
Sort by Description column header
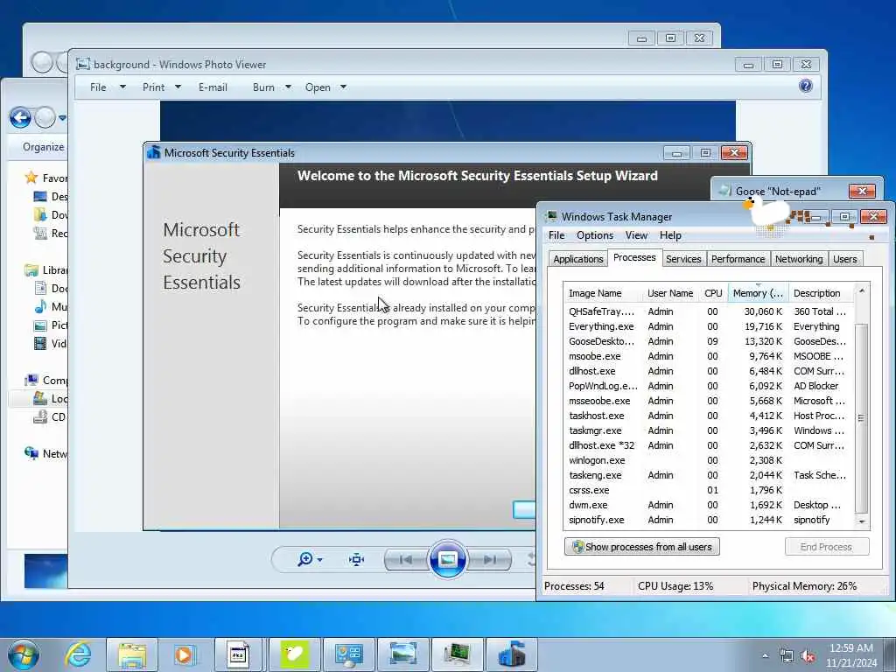click(x=821, y=293)
